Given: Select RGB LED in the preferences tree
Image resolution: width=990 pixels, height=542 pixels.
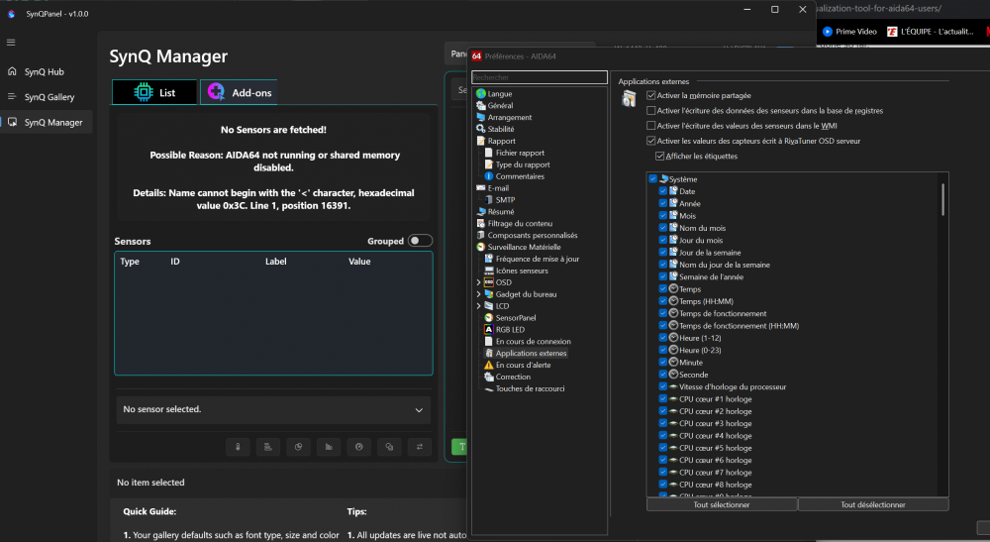Looking at the screenshot, I should point(511,329).
